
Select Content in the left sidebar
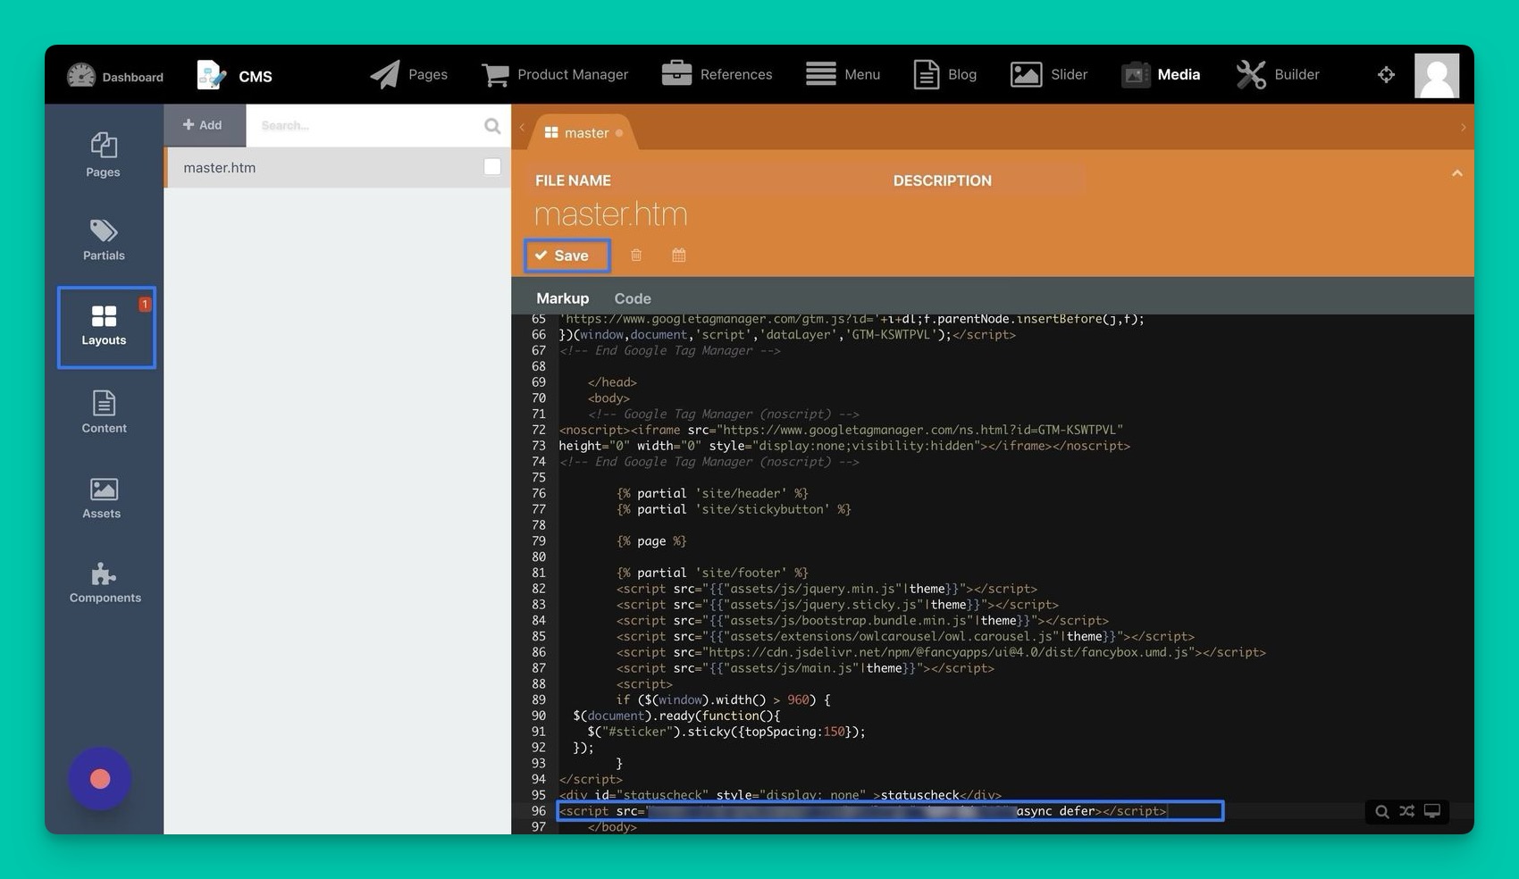(x=104, y=413)
